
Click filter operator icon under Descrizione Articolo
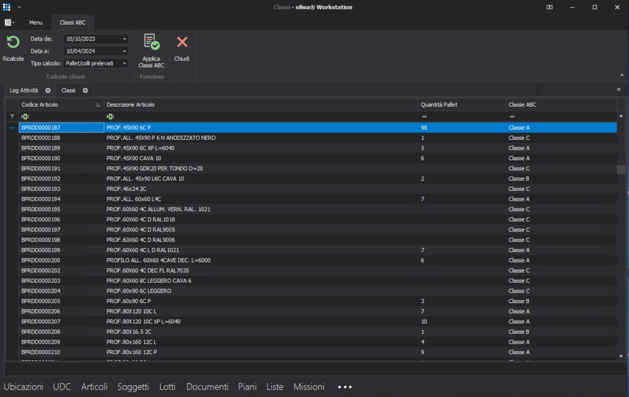[x=111, y=116]
